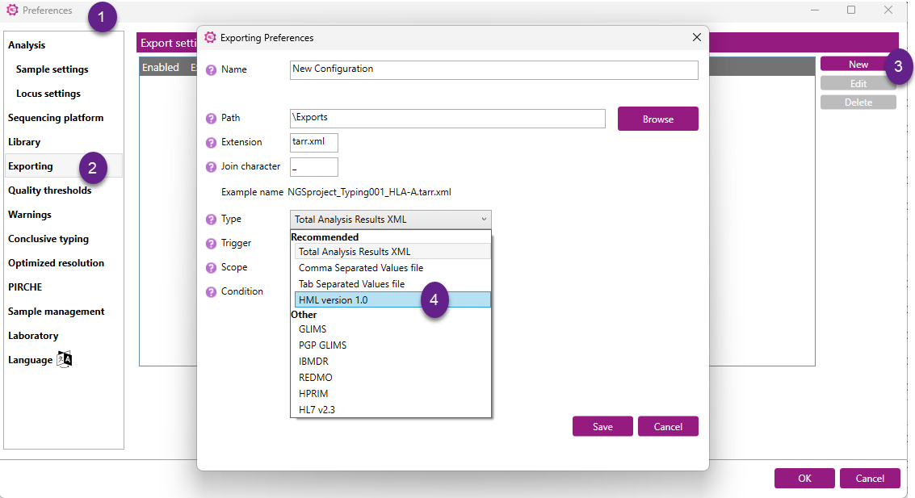Open Sample management section

[x=56, y=312]
